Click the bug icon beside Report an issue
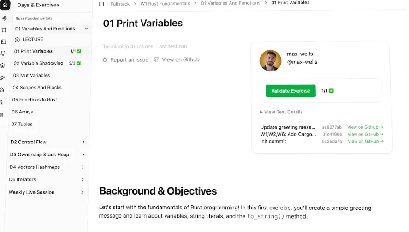This screenshot has height=232, width=409. (x=105, y=60)
